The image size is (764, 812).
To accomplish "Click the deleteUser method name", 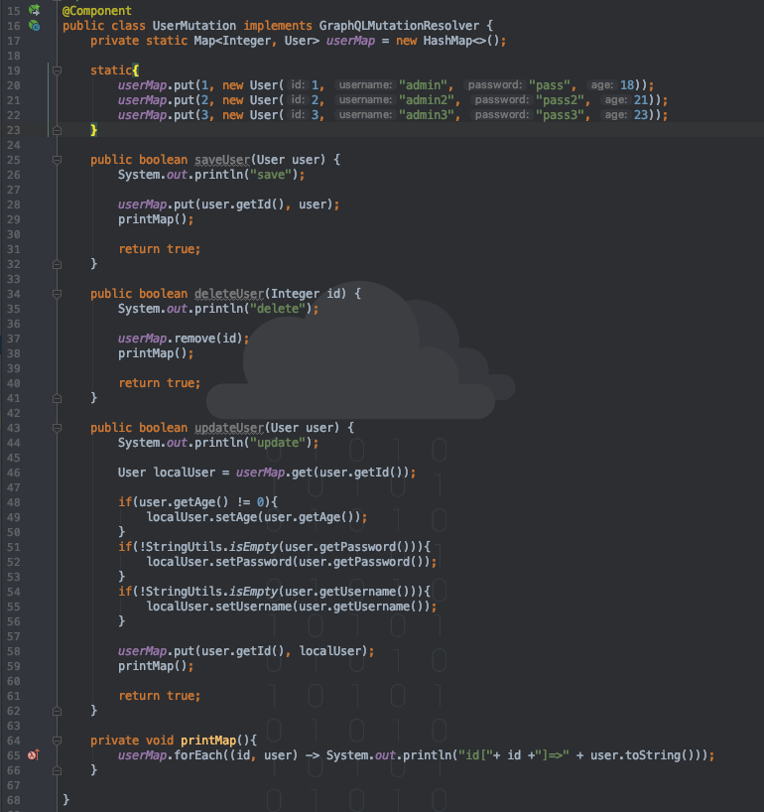I will pyautogui.click(x=229, y=294).
